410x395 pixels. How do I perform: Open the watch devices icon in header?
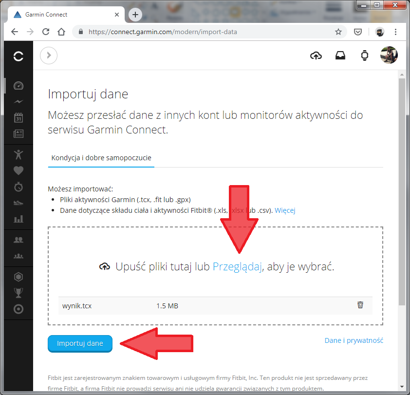click(x=365, y=56)
